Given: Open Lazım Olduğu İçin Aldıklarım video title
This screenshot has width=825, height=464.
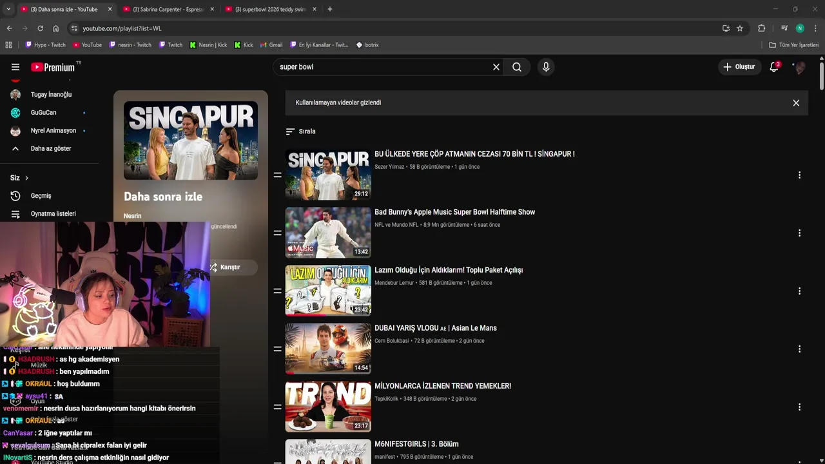Looking at the screenshot, I should [449, 270].
